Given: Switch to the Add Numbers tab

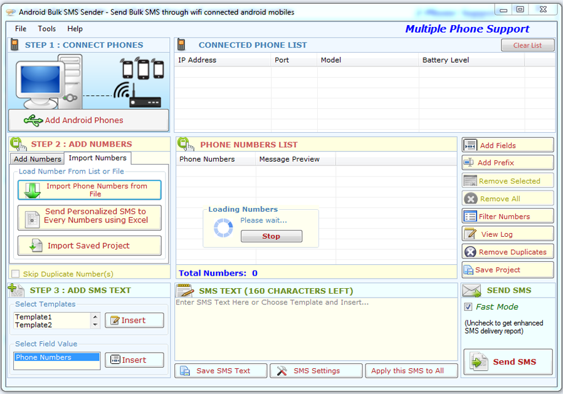Looking at the screenshot, I should pos(38,159).
